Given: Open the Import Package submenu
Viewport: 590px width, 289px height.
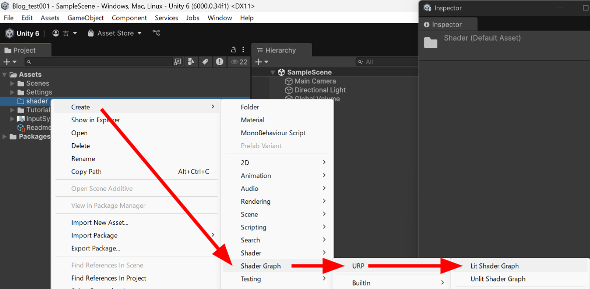Looking at the screenshot, I should point(136,235).
